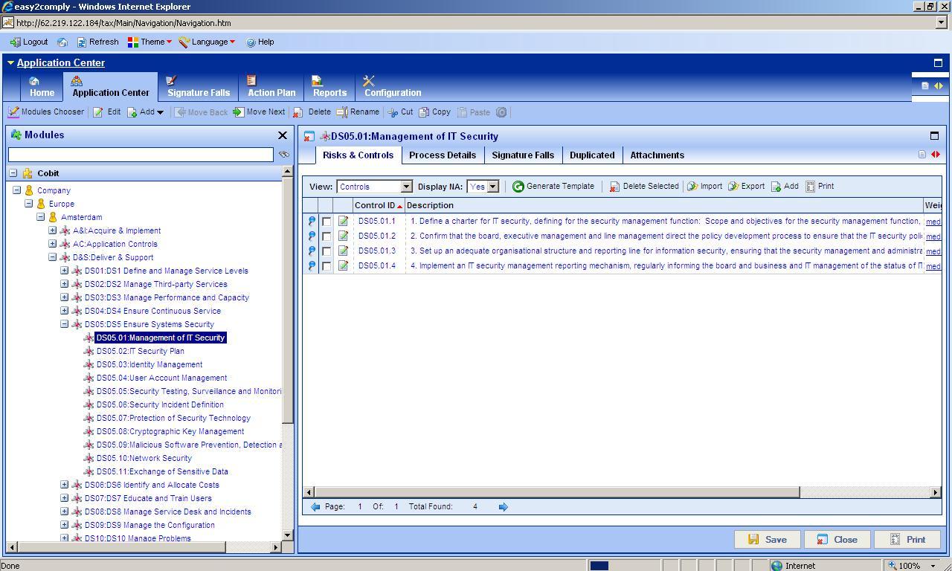Viewport: 952px width, 571px height.
Task: Click the pin icon for row DS05.01.2
Action: pyautogui.click(x=312, y=236)
